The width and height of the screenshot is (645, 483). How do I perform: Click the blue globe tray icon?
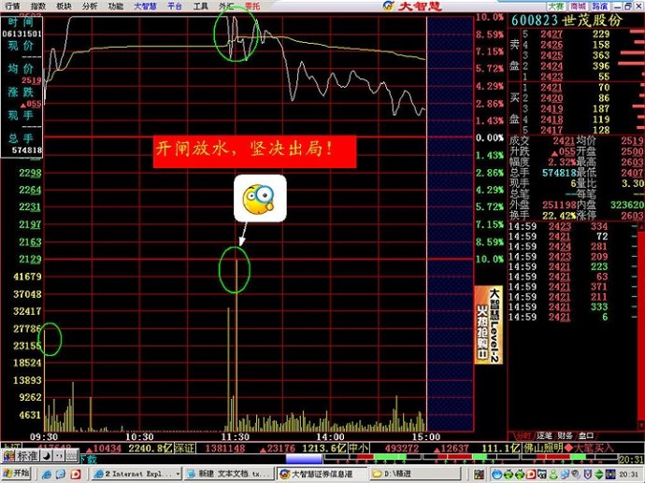(497, 475)
